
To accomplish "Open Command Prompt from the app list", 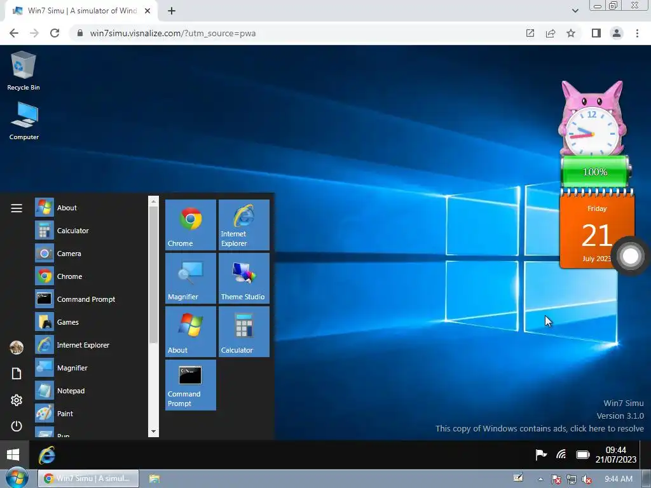I will coord(90,299).
